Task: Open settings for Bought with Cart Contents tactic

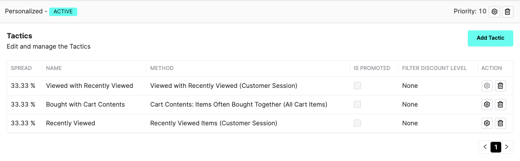Action: point(487,105)
